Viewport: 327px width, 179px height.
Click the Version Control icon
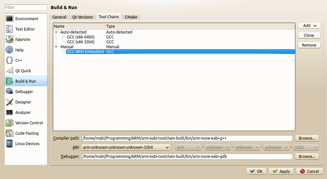coord(9,123)
